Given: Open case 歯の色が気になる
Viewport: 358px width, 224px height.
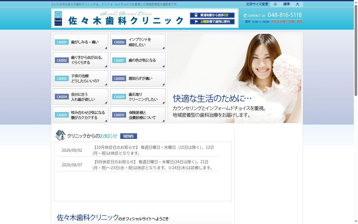Looking at the screenshot, I should point(138,60).
